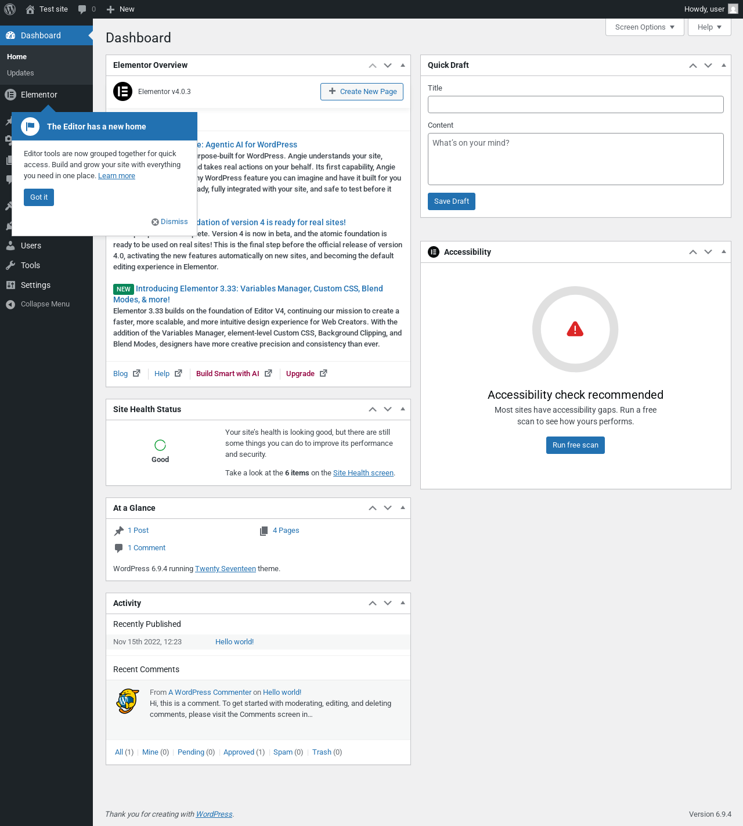This screenshot has width=743, height=826.
Task: Click the Quick Draft Title field
Action: click(576, 104)
